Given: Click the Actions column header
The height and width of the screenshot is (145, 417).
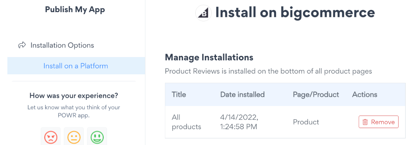Looking at the screenshot, I should click(365, 94).
